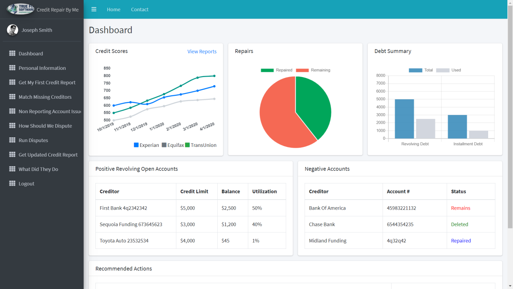Click Joseph Smith's profile avatar
The width and height of the screenshot is (513, 289).
click(12, 30)
